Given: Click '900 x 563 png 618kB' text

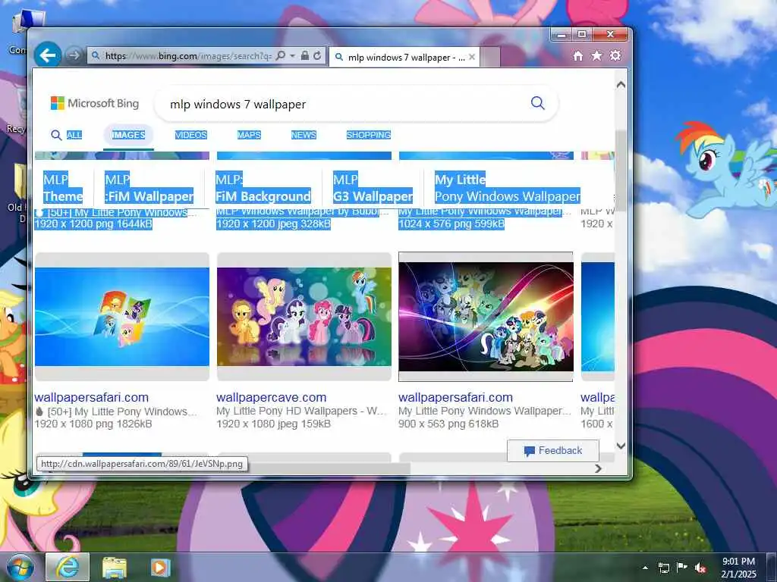Looking at the screenshot, I should point(448,424).
